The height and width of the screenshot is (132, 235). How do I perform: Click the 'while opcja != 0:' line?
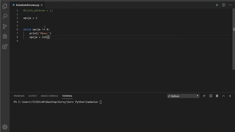tap(36, 29)
